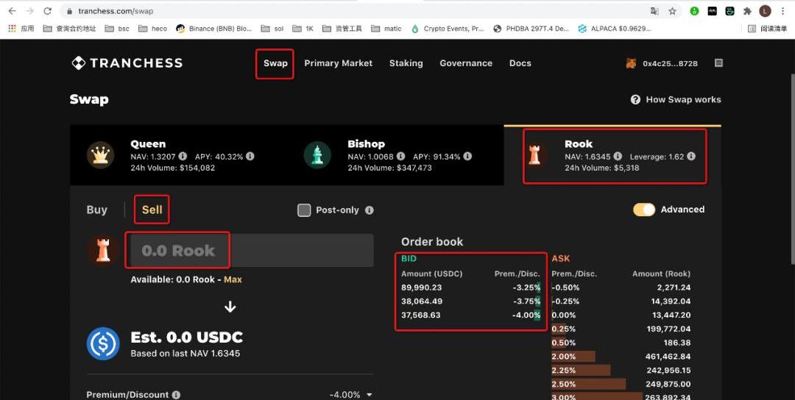
Task: Open the hamburger menu icon beside wallet
Action: pos(718,63)
